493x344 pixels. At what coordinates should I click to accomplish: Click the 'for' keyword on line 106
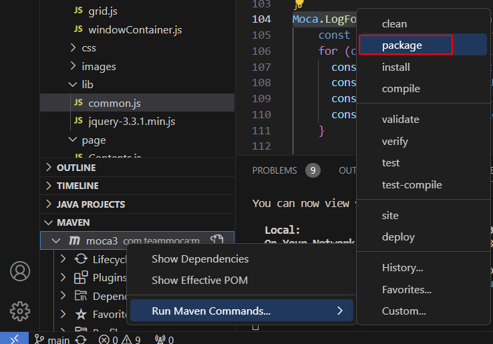pos(328,51)
